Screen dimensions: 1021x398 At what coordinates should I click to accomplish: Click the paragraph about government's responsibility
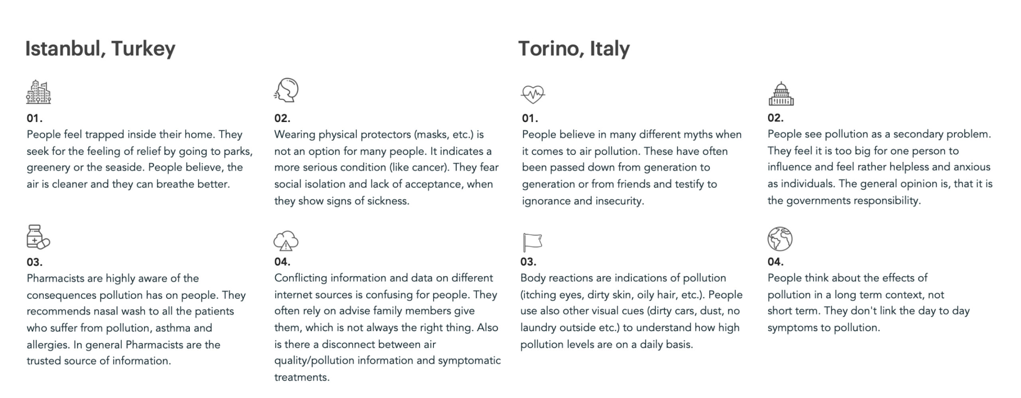[880, 167]
